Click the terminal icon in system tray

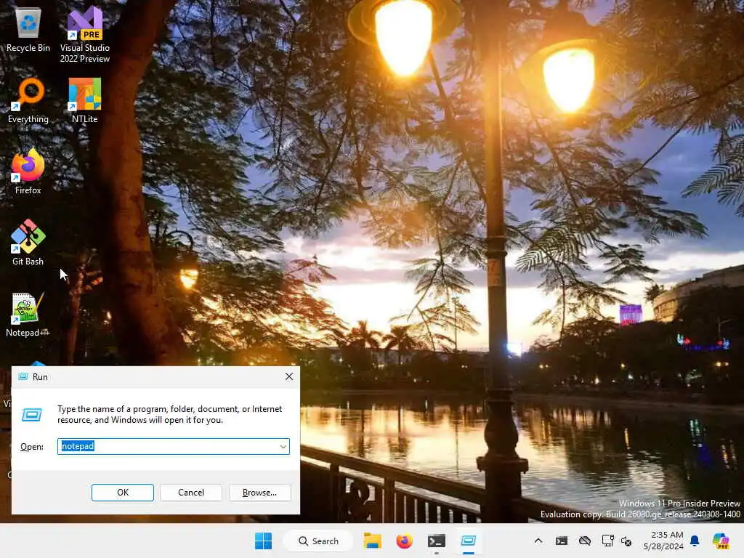562,541
